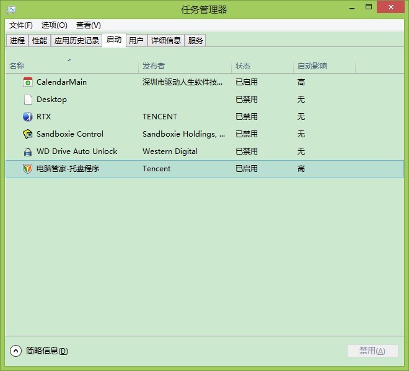Image resolution: width=409 pixels, height=371 pixels.
Task: Open the 应用历史记录 tab
Action: coord(77,41)
